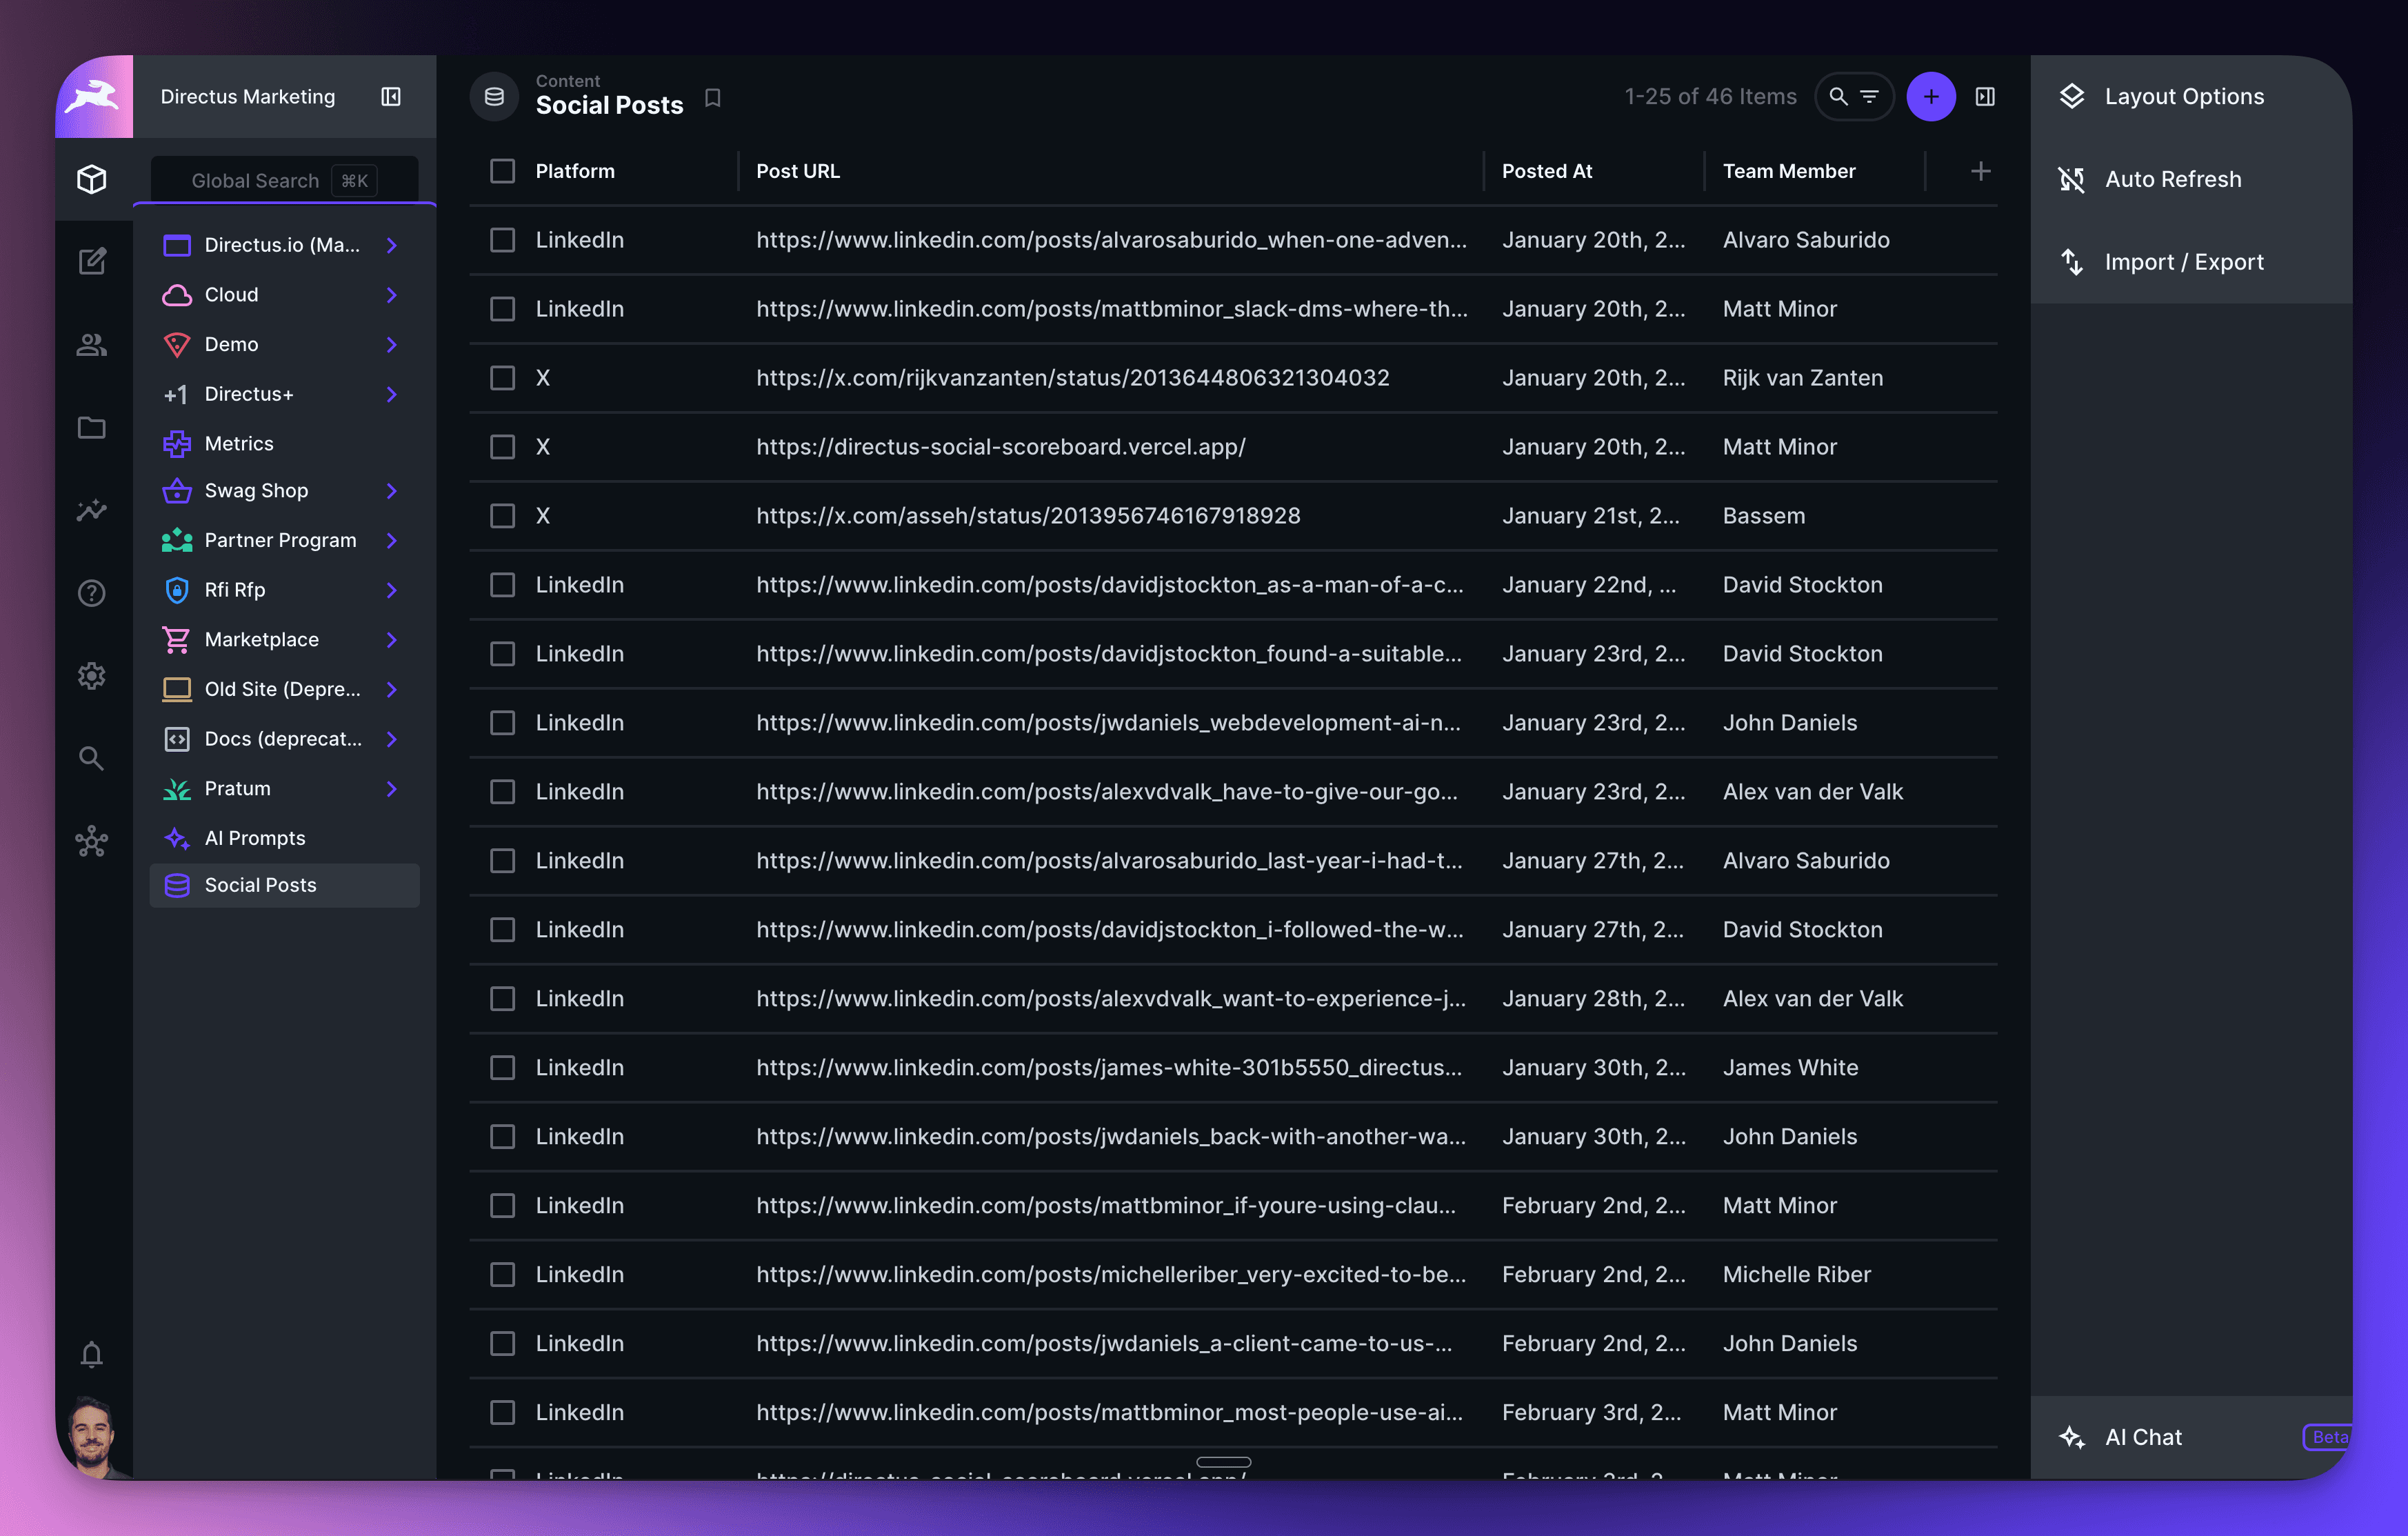Click the Metrics collection icon
2408x1536 pixels.
[177, 443]
